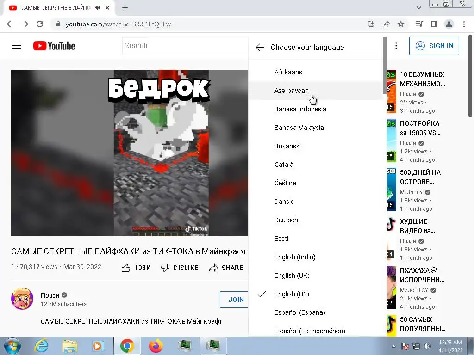Open the Windows Start menu
Image resolution: width=474 pixels, height=355 pixels.
[x=12, y=346]
